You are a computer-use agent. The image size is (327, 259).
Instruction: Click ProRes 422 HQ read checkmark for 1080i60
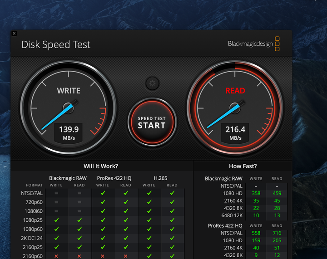(126, 211)
